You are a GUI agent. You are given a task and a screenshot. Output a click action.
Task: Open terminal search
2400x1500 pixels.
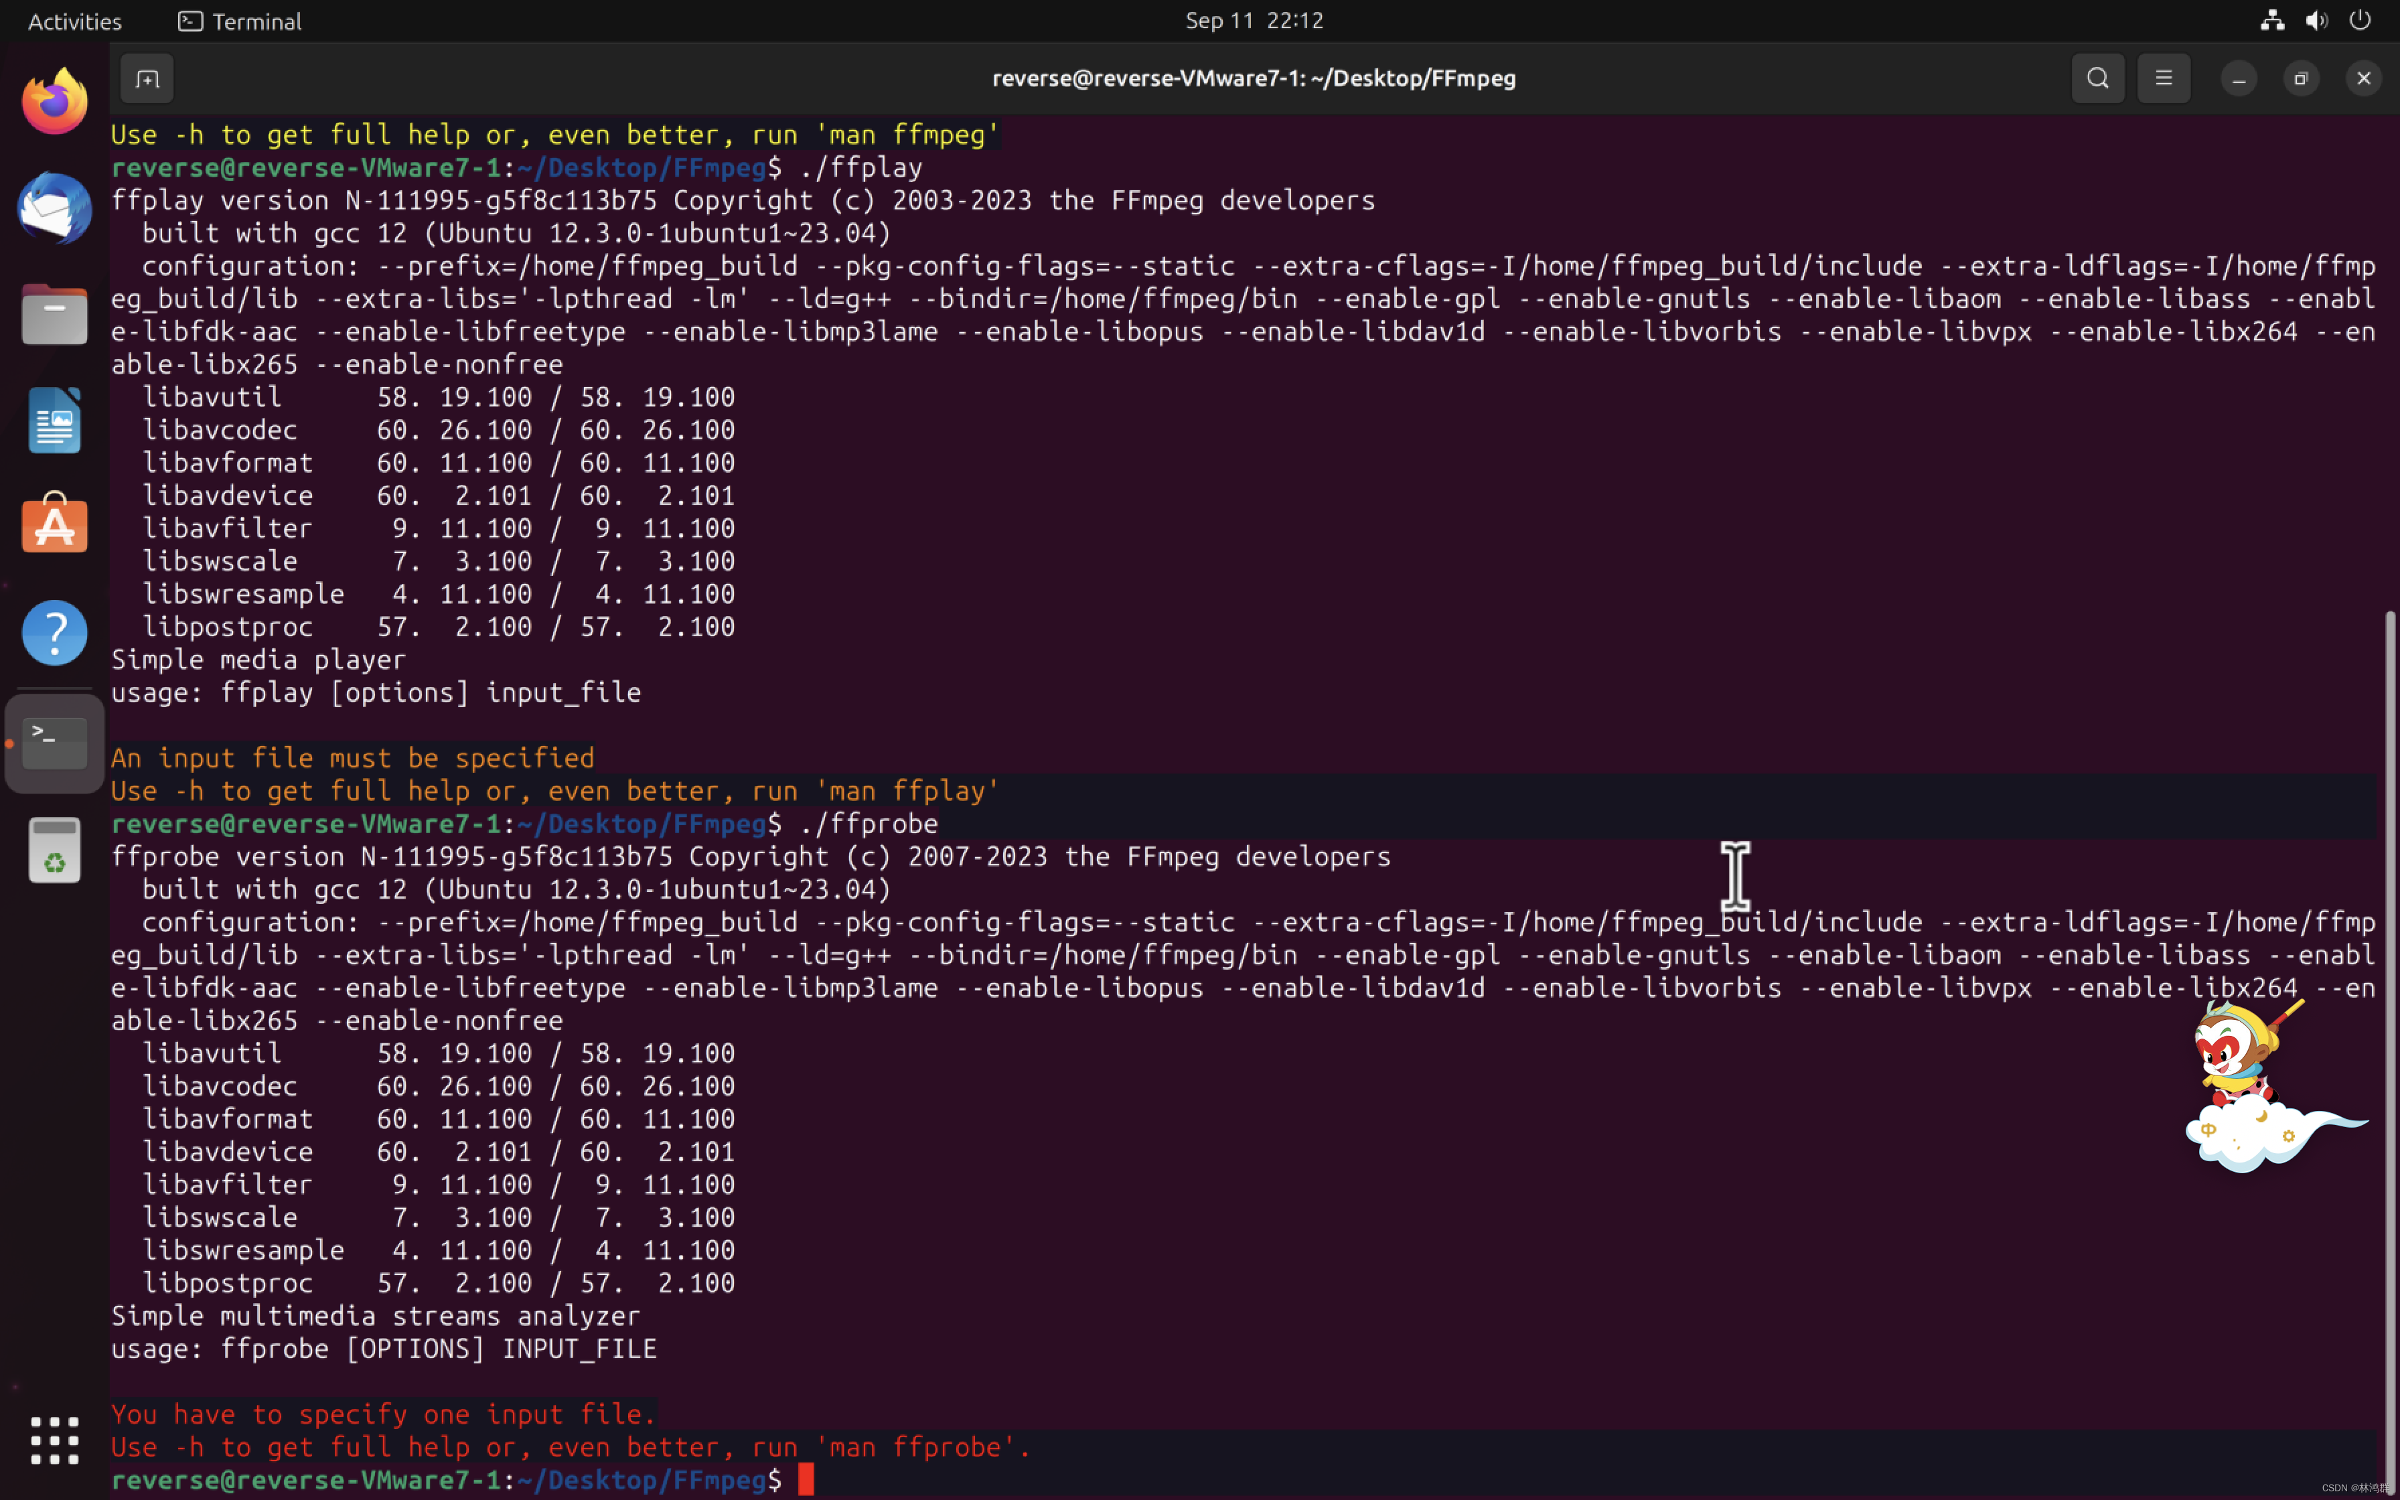(2097, 78)
